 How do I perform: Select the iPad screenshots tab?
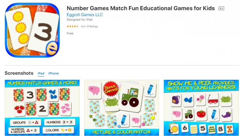[x=41, y=73]
